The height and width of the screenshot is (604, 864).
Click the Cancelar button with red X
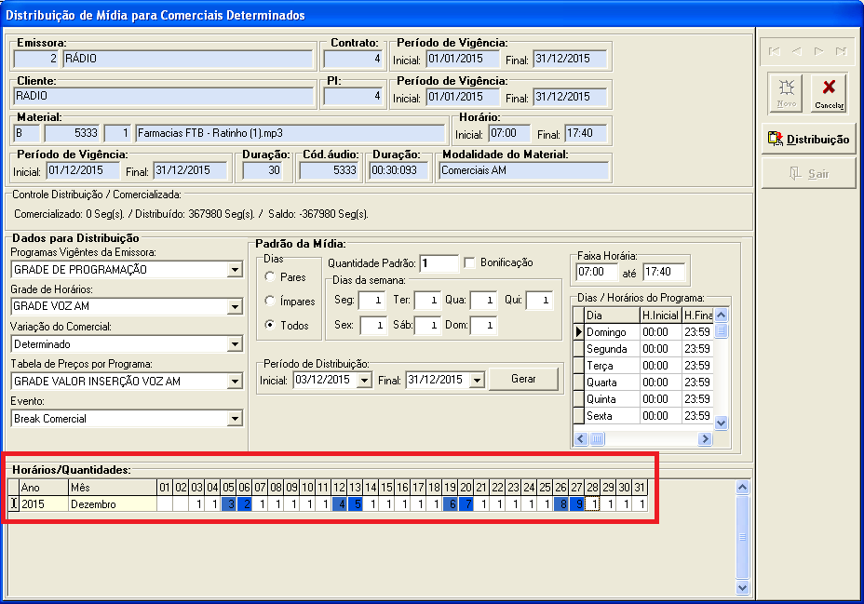[x=829, y=93]
